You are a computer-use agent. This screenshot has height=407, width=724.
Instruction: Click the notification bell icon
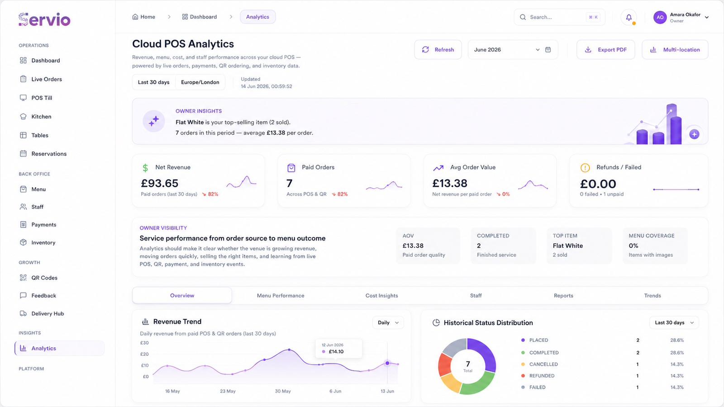click(629, 17)
